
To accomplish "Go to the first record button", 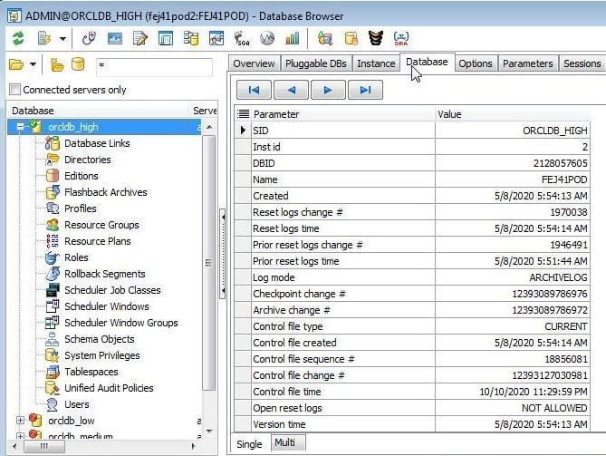I will [254, 90].
